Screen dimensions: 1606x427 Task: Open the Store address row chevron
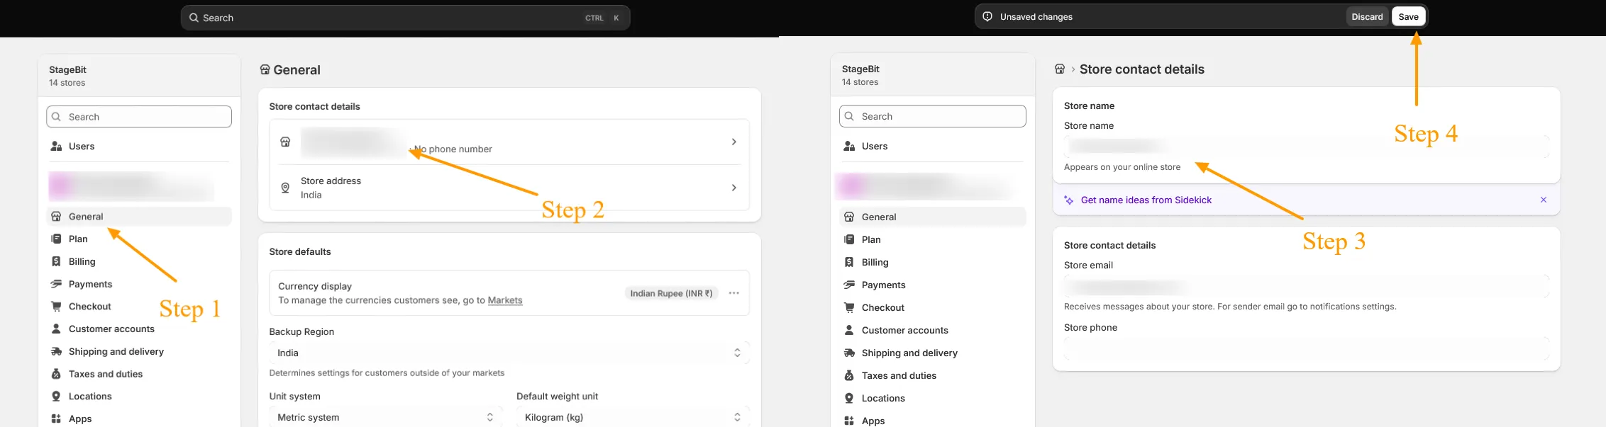point(733,188)
